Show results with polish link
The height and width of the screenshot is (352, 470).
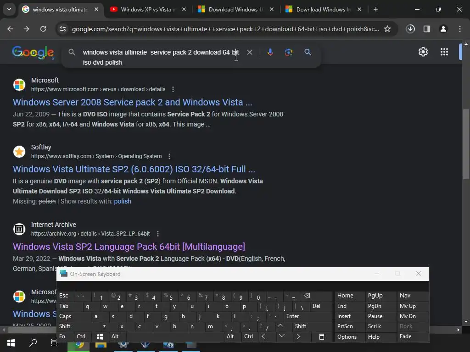(122, 201)
